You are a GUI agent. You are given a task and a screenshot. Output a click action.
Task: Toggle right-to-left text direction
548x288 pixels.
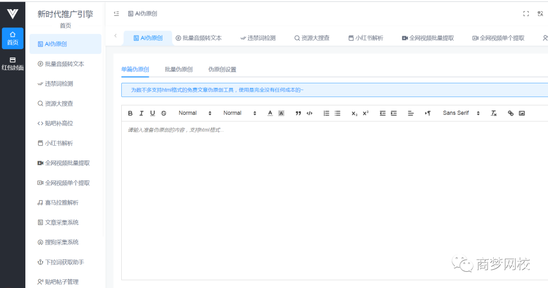point(428,113)
